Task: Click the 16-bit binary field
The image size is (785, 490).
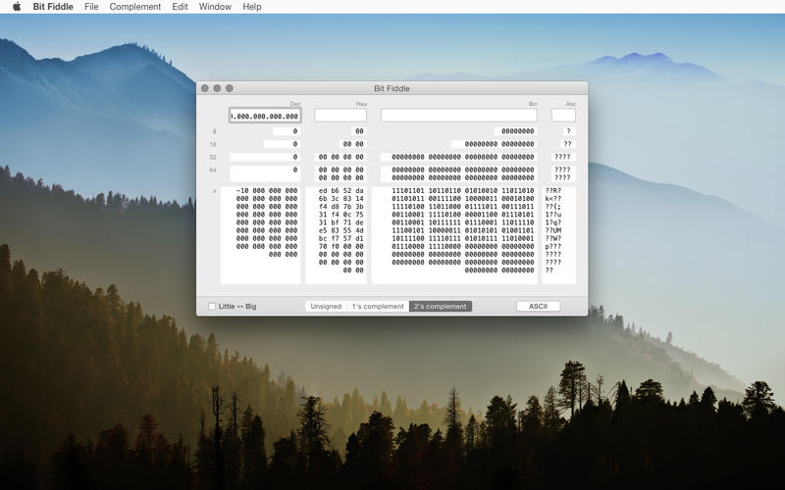Action: (495, 144)
